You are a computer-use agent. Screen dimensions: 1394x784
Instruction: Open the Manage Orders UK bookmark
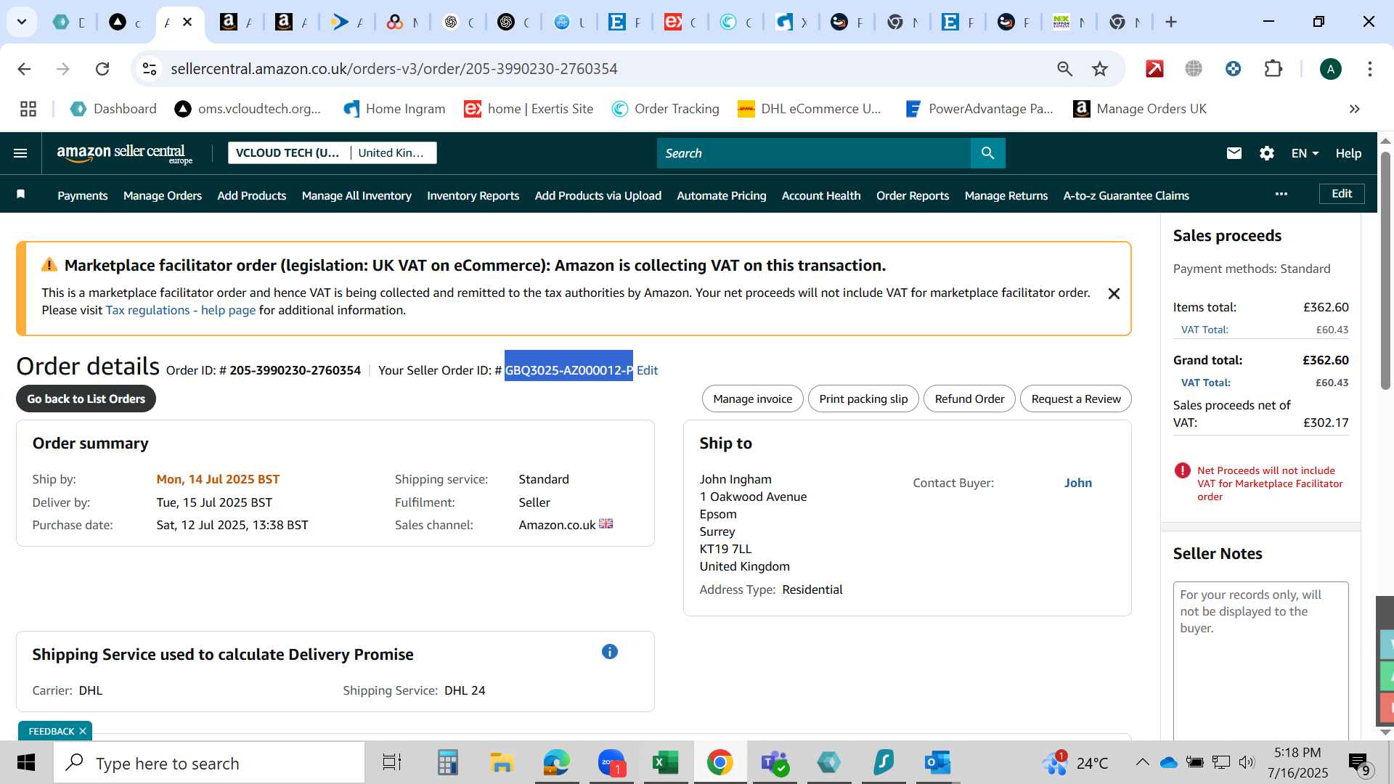(x=1140, y=109)
